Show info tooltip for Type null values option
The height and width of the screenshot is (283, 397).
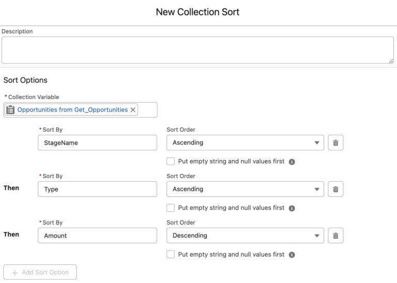[x=292, y=208]
